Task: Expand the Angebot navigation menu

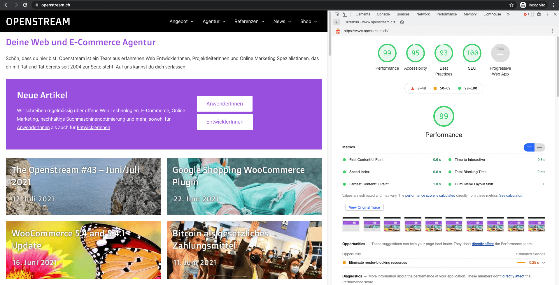Action: pyautogui.click(x=181, y=22)
